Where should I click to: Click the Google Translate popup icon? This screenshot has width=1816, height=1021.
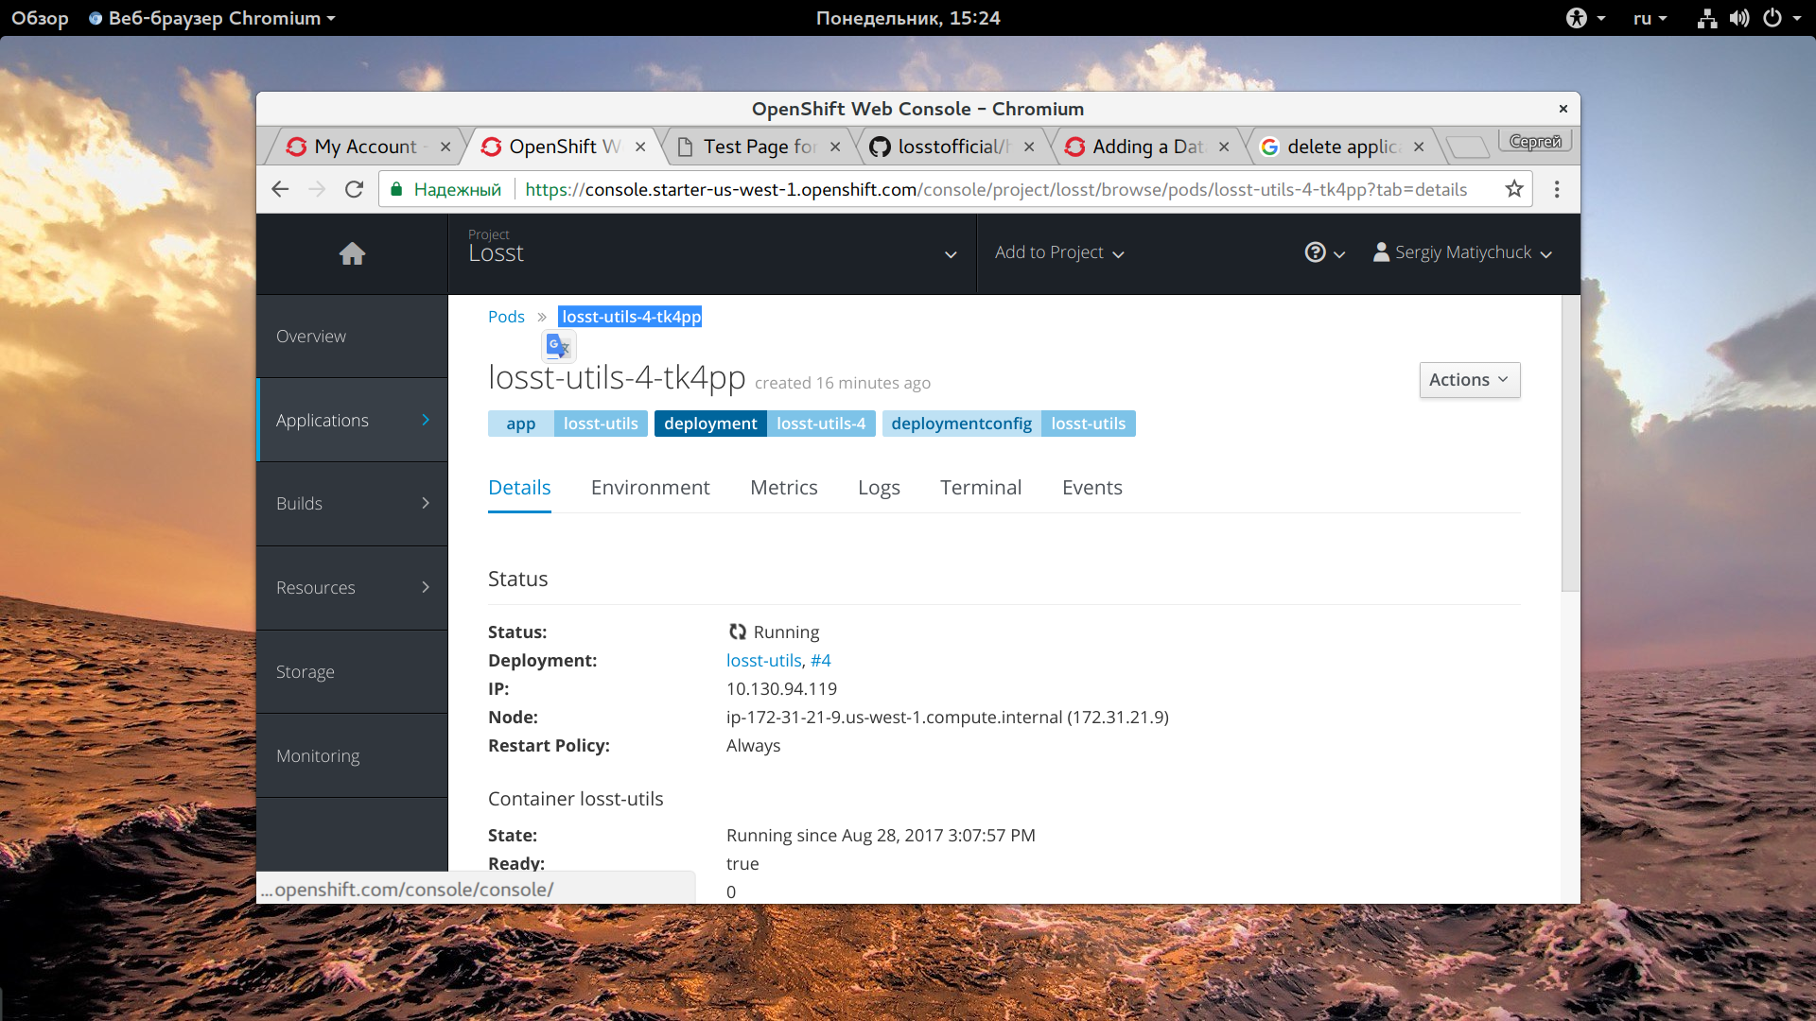[558, 347]
